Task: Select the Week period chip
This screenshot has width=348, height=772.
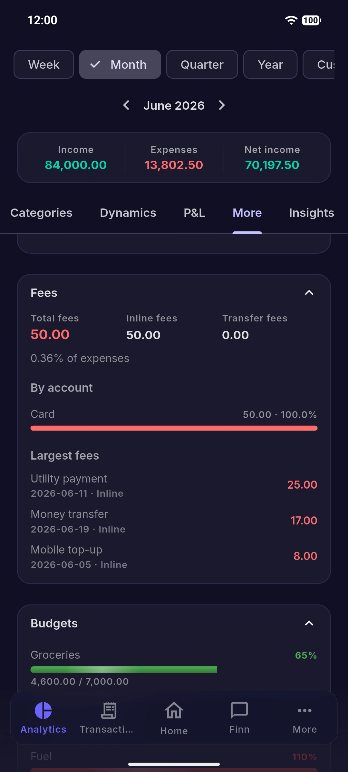Action: 44,65
